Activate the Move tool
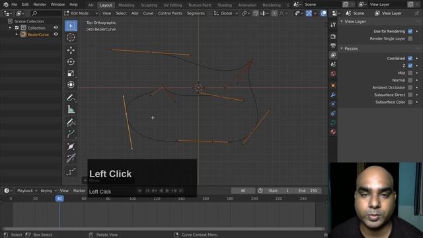Viewport: 423px width, 238px height. [71, 50]
